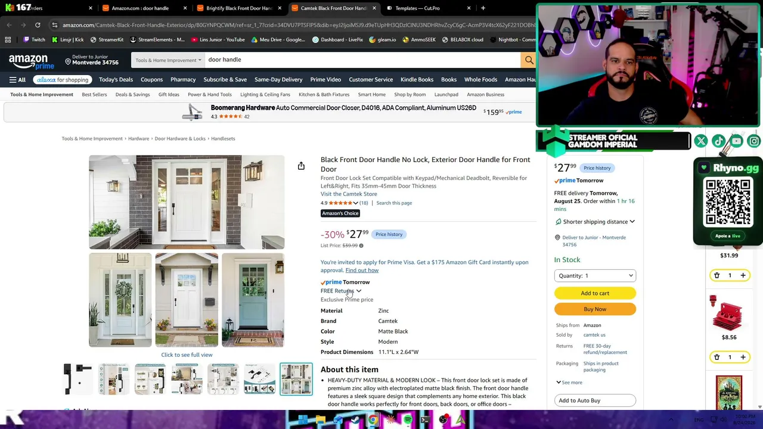Open the search category dropdown Tools & Home Improvement
Viewport: 763px width, 429px height.
click(x=168, y=60)
